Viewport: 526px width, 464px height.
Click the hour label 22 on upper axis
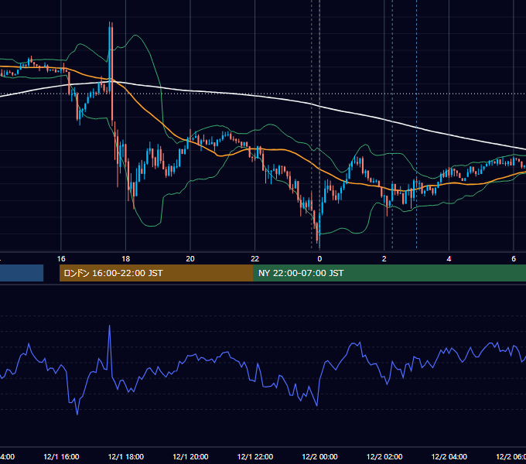[x=255, y=259]
